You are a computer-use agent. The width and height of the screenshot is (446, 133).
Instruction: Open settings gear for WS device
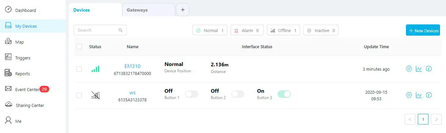409,95
